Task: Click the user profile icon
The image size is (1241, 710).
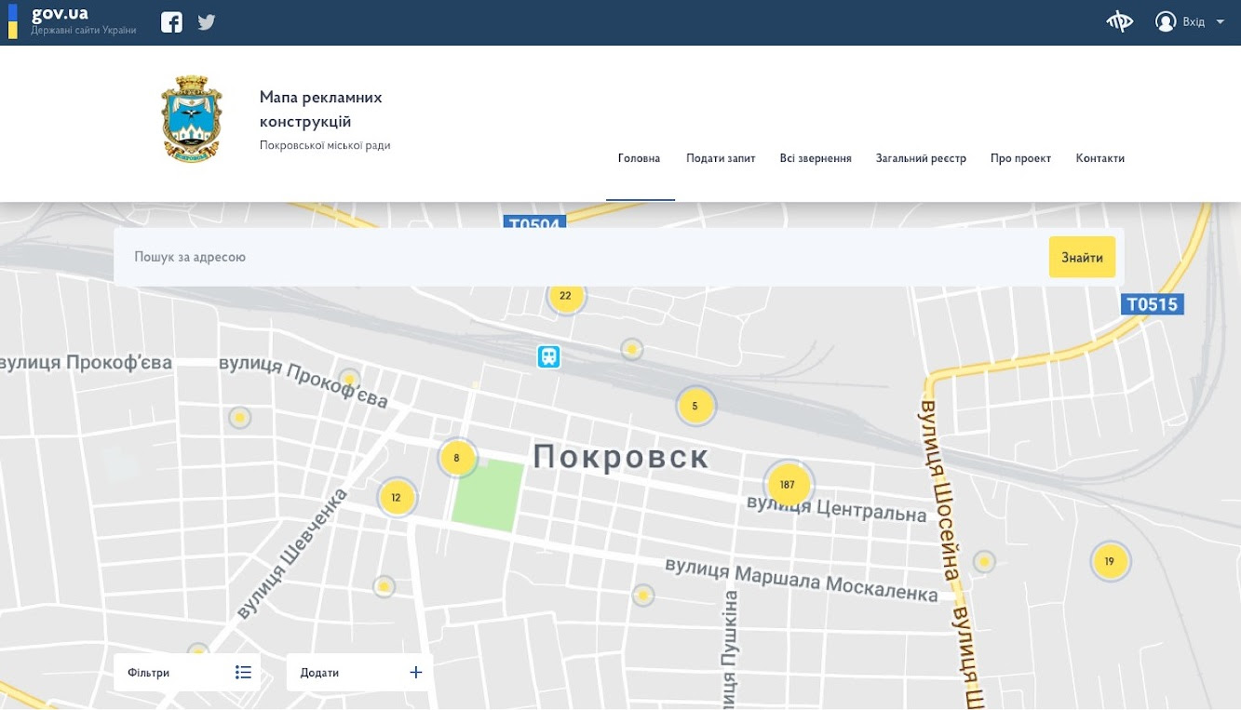Action: pyautogui.click(x=1166, y=21)
